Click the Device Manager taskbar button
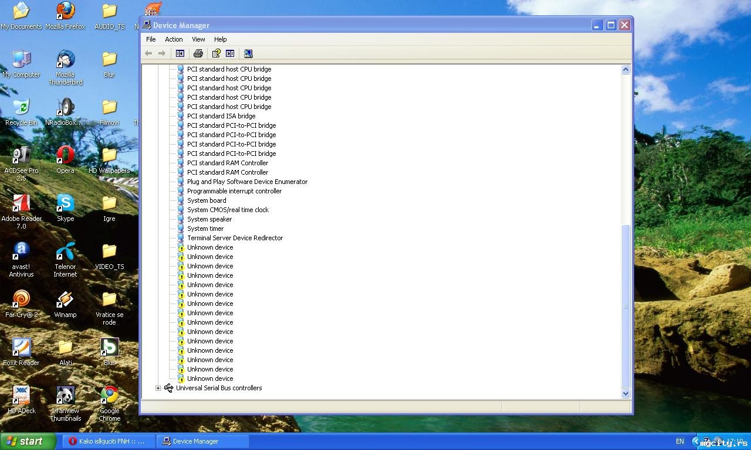 point(203,441)
